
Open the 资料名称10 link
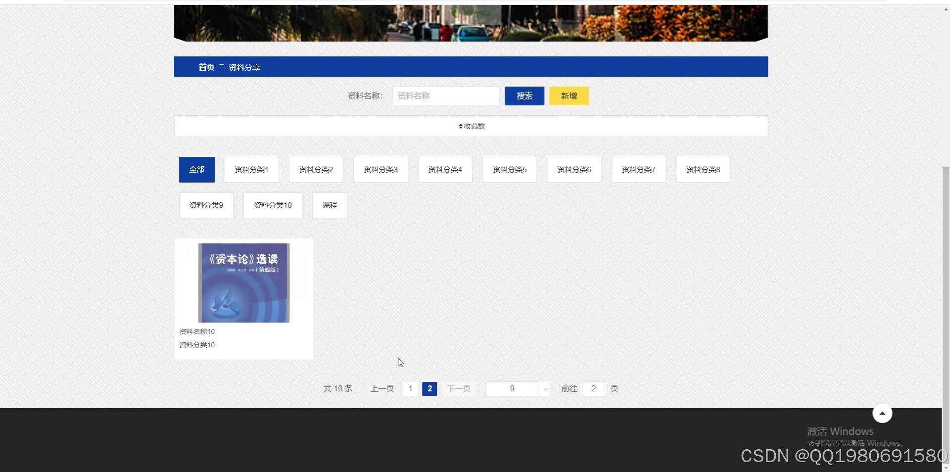[196, 331]
